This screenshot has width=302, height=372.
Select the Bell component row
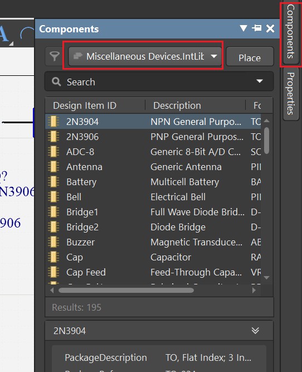(153, 197)
